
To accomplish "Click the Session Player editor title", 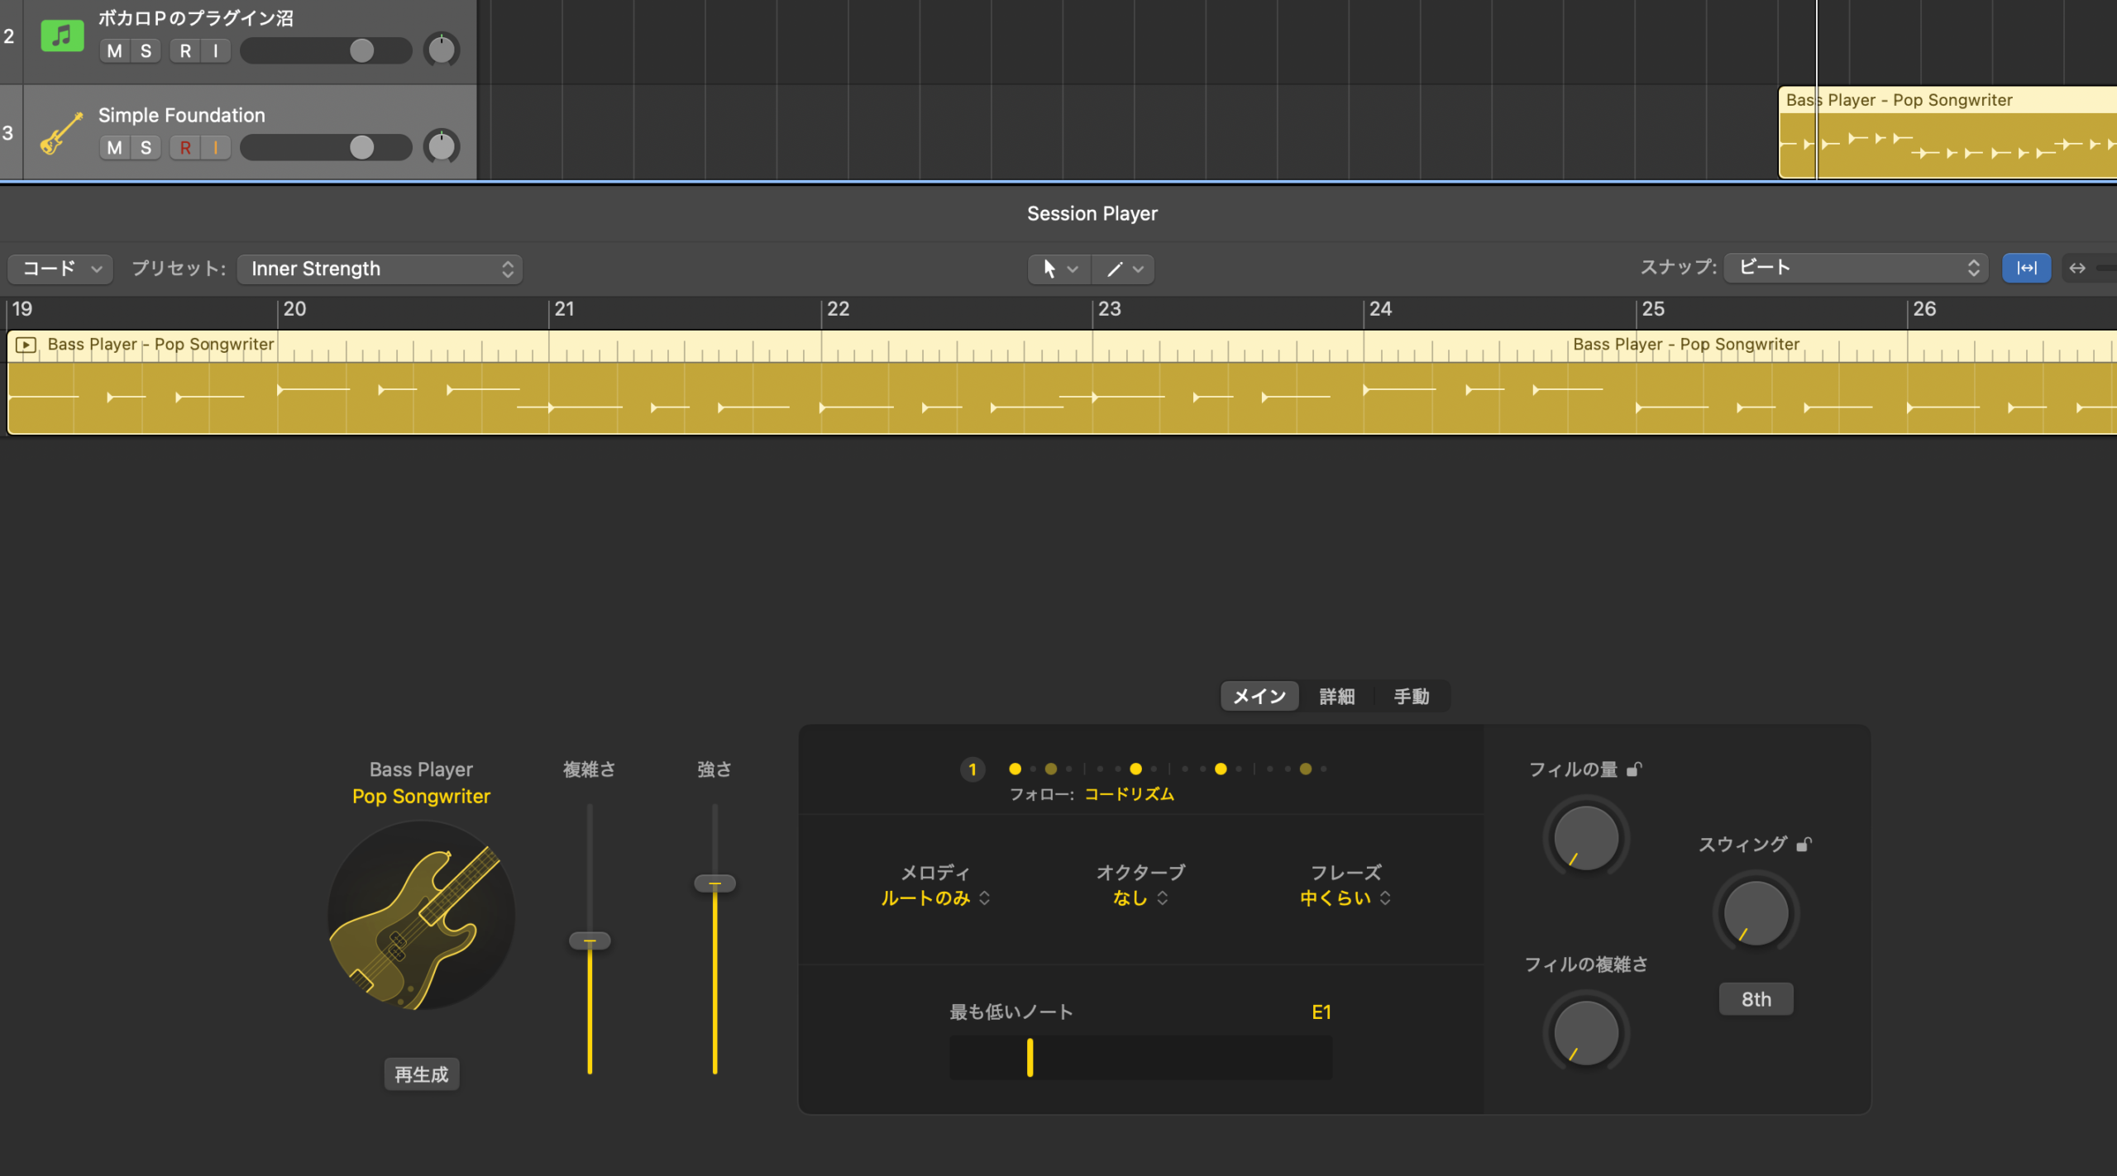I will tap(1092, 214).
